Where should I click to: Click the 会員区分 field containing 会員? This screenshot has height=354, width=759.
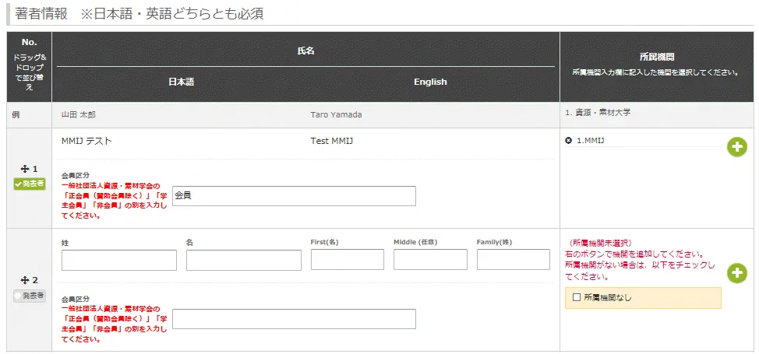(x=294, y=196)
